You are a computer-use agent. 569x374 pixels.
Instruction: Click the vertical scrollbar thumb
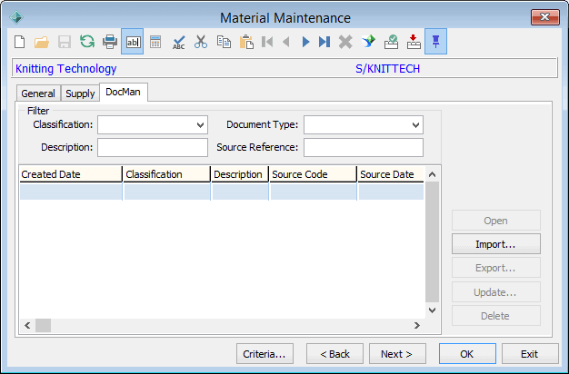tap(432, 242)
